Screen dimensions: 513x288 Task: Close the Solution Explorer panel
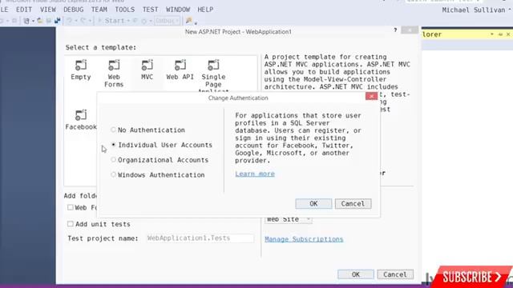coord(508,34)
